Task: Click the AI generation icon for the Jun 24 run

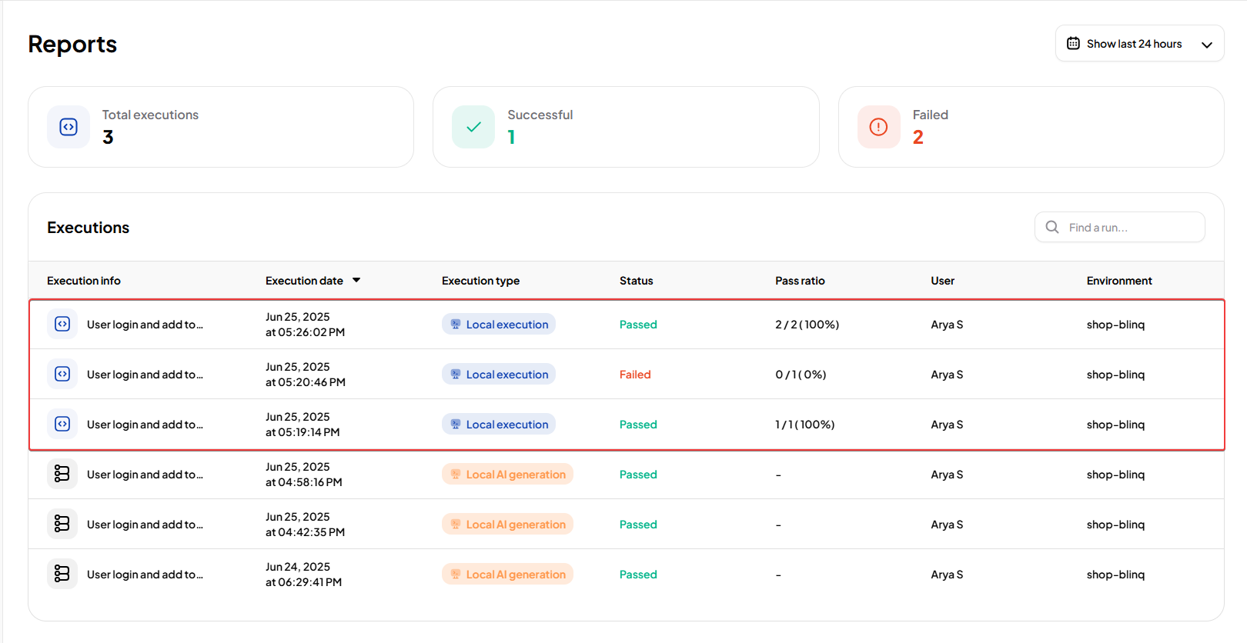Action: (x=62, y=574)
